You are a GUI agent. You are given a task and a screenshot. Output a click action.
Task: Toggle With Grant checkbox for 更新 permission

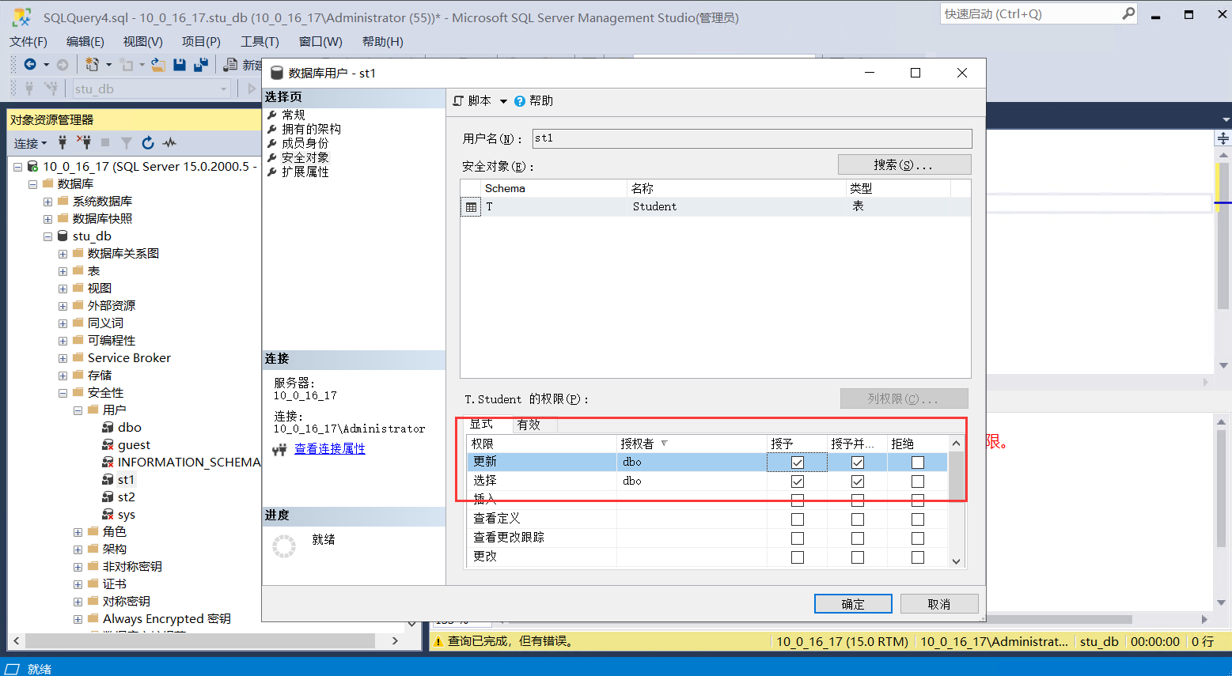point(858,463)
